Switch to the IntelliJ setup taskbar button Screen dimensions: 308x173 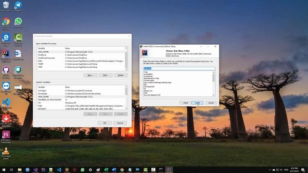169,170
